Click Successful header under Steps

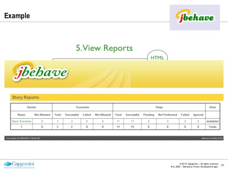(132, 115)
